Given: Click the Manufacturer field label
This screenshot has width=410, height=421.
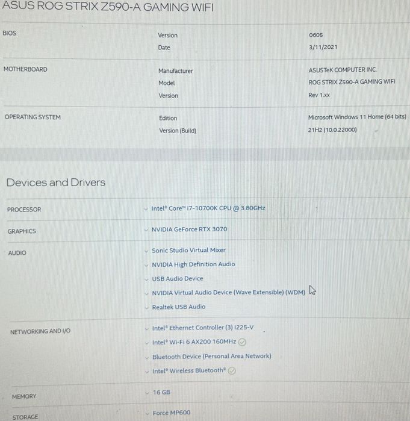Looking at the screenshot, I should click(x=176, y=71).
